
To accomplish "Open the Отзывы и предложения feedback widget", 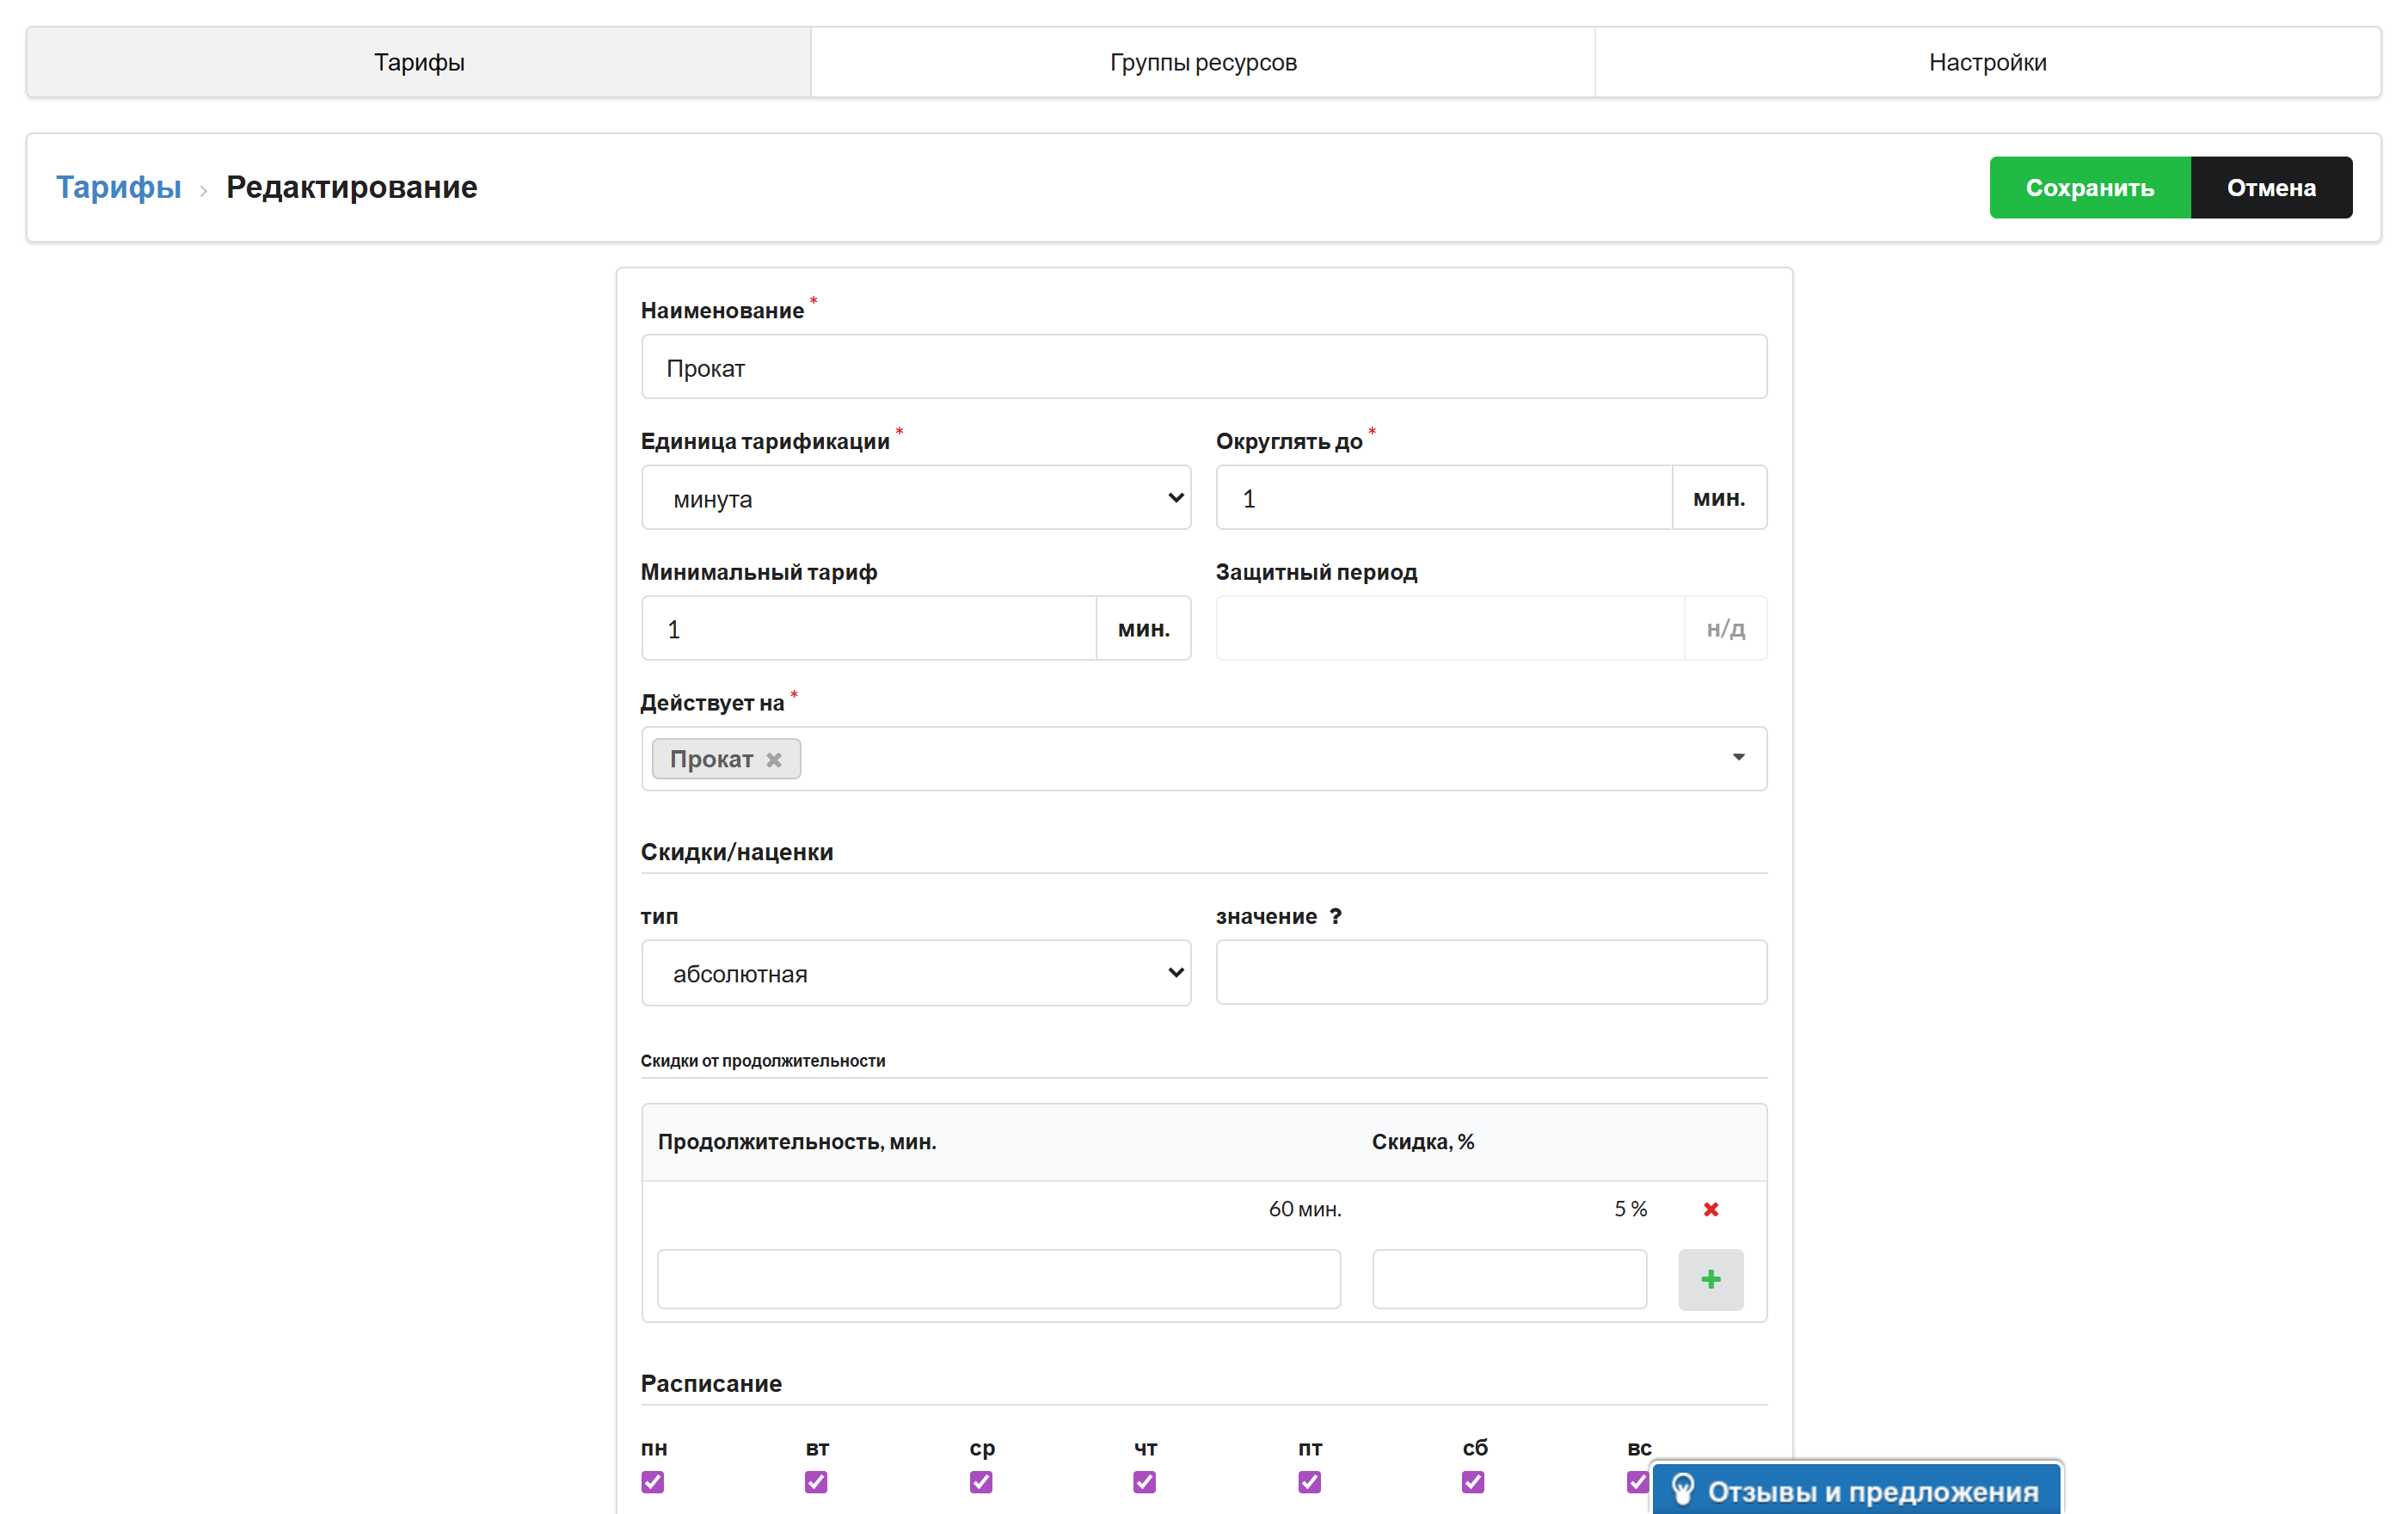I will click(1856, 1490).
